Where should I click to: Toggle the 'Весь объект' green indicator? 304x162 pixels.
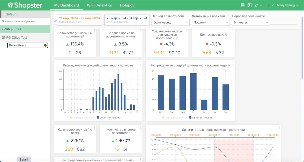tap(45, 45)
